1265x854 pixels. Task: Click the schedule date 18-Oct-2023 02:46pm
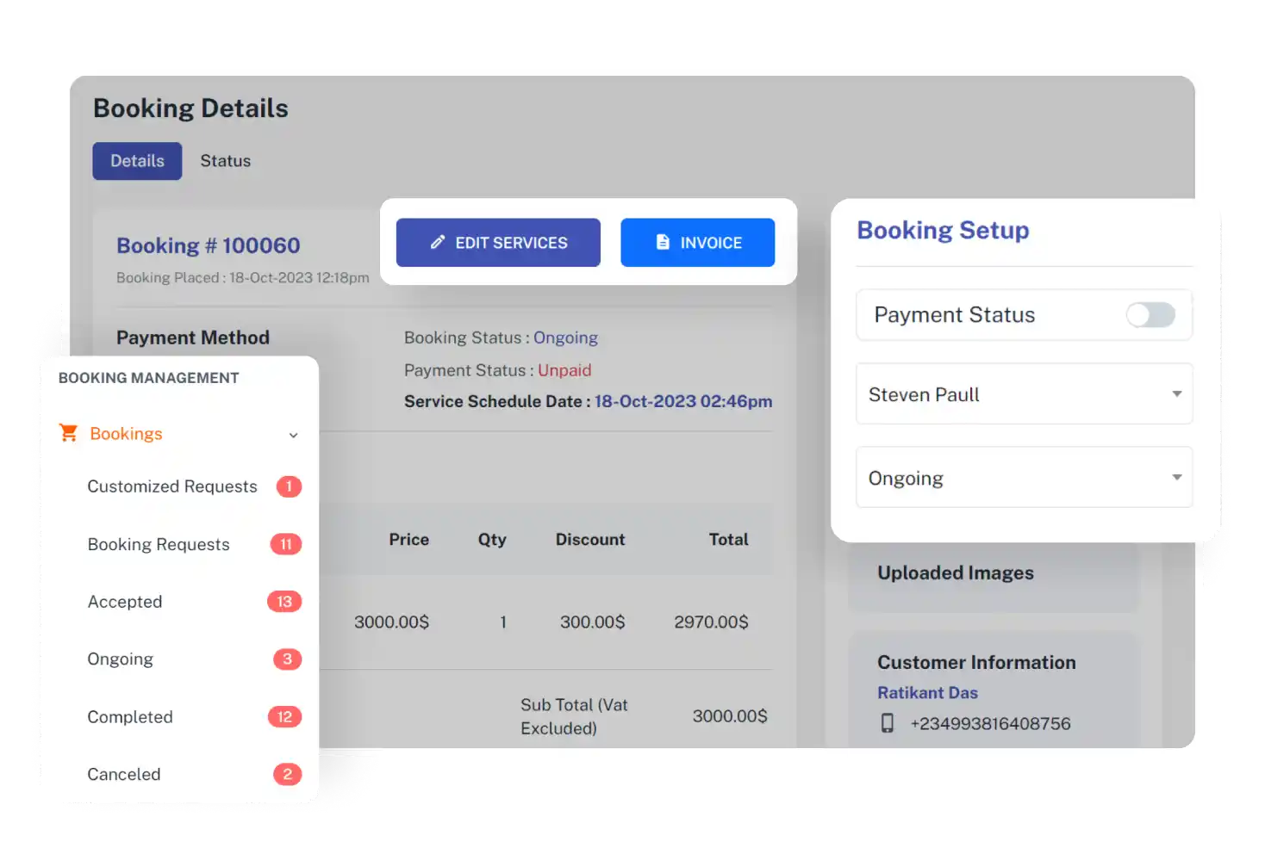coord(683,401)
